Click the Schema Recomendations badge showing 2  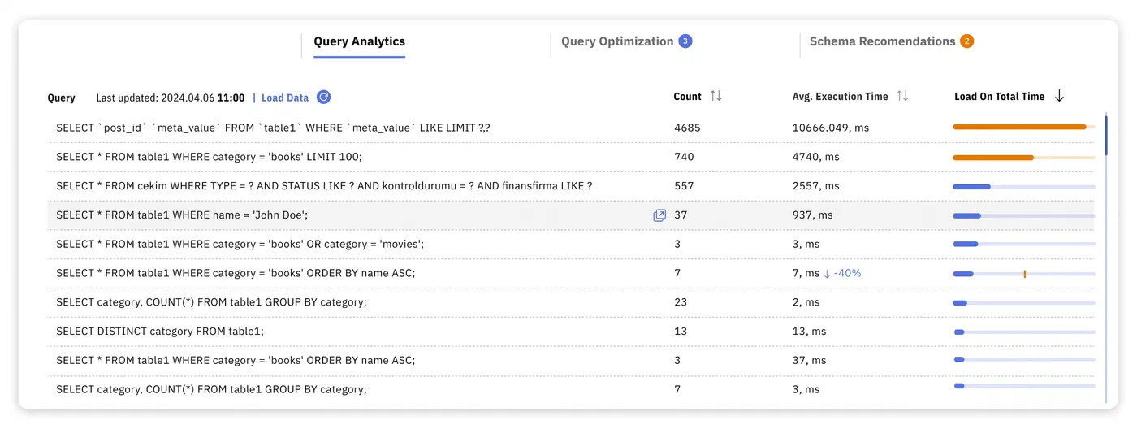(966, 41)
